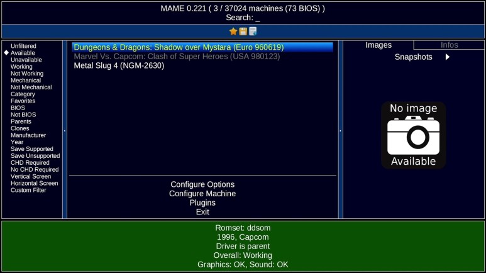The width and height of the screenshot is (486, 273).
Task: Select the BIOS filter
Action: 18,108
